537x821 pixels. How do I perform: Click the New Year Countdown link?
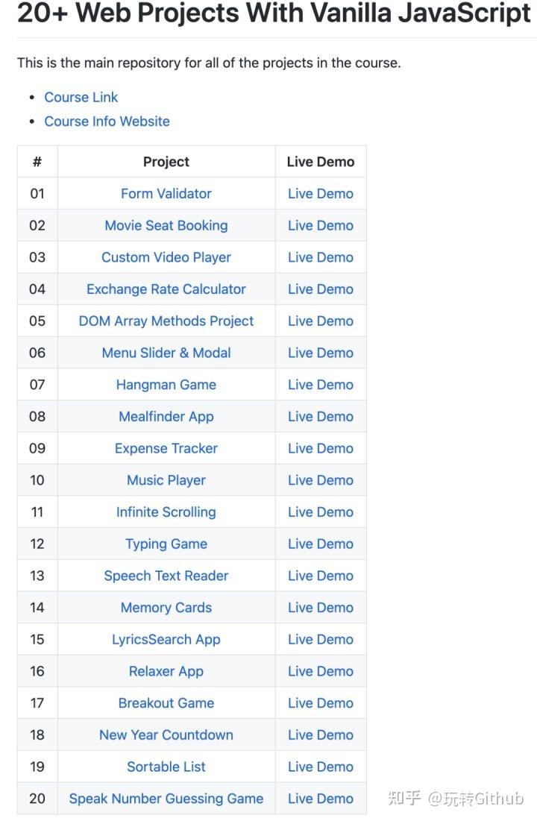click(x=166, y=735)
